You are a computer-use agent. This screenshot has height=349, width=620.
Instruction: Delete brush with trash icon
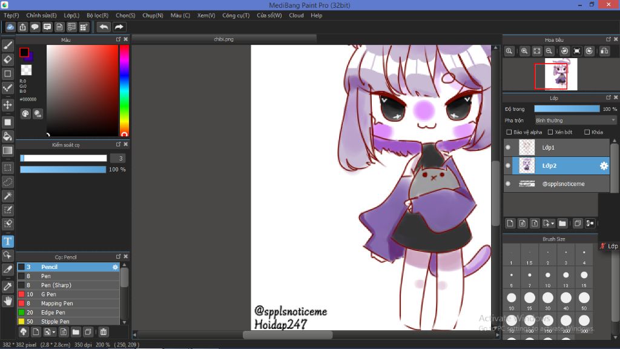103,332
